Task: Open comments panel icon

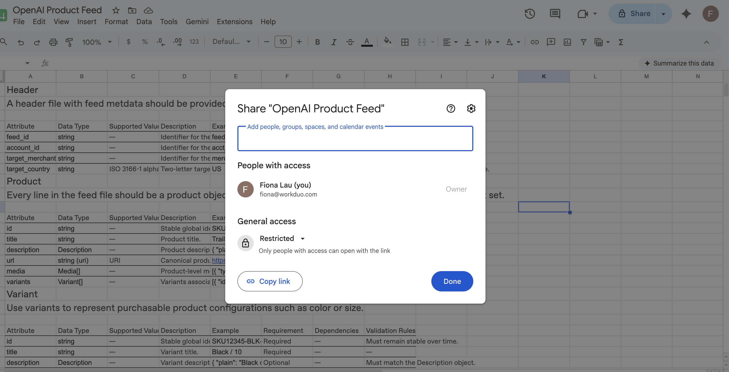Action: 555,13
